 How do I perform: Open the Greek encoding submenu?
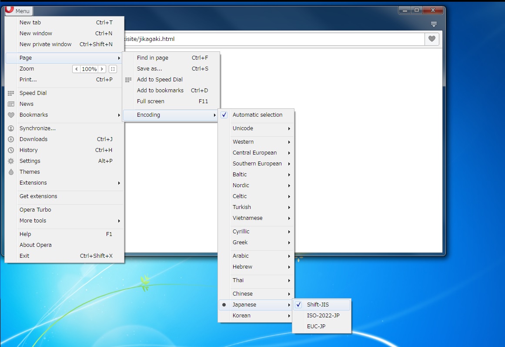256,243
